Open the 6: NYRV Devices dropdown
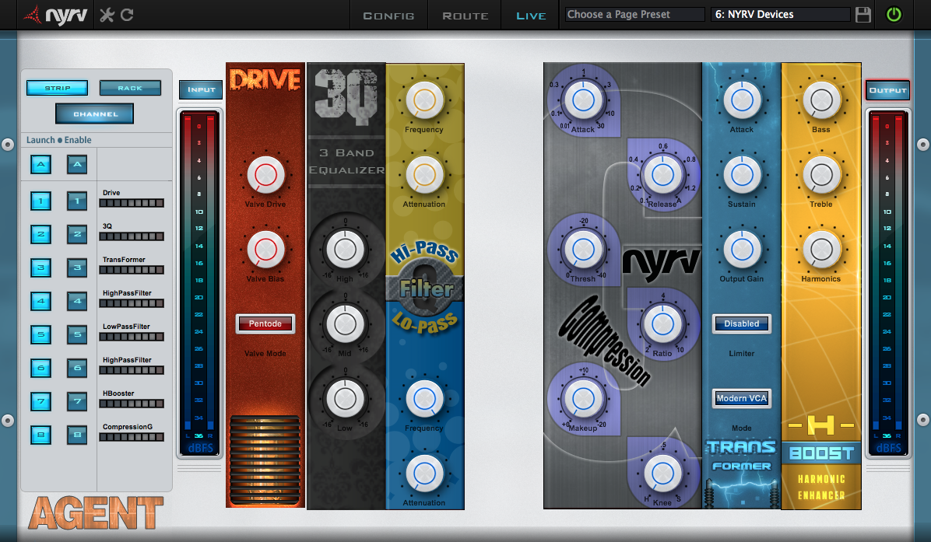 coord(781,14)
